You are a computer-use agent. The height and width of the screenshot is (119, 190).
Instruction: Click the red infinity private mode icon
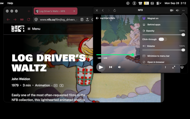point(22,20)
